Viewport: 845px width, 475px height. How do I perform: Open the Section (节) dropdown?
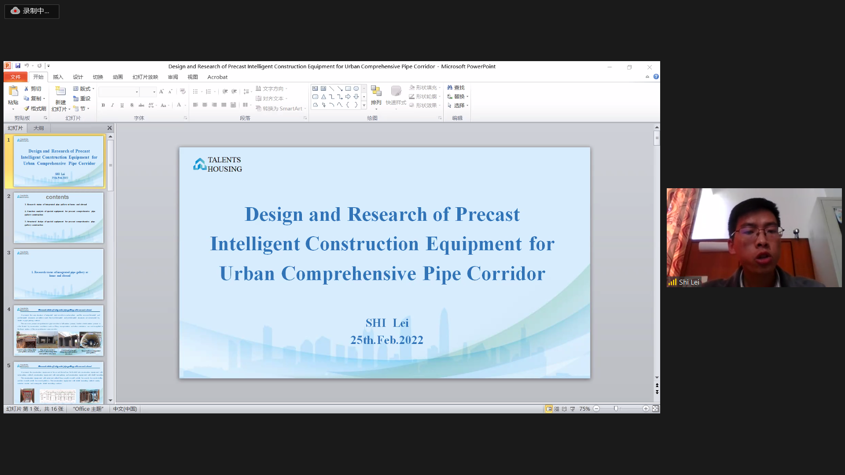point(81,109)
